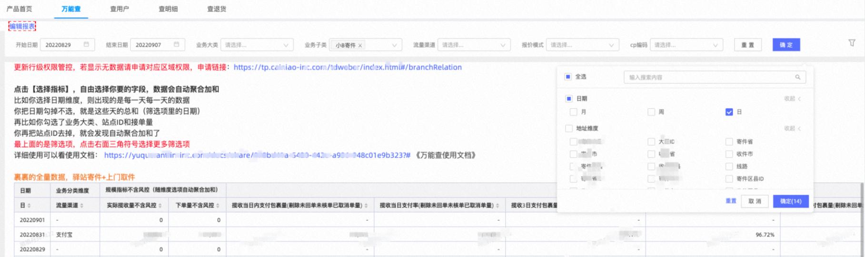Screen dimensions: 865x257
Task: Uncheck the 日 option
Action: click(729, 112)
